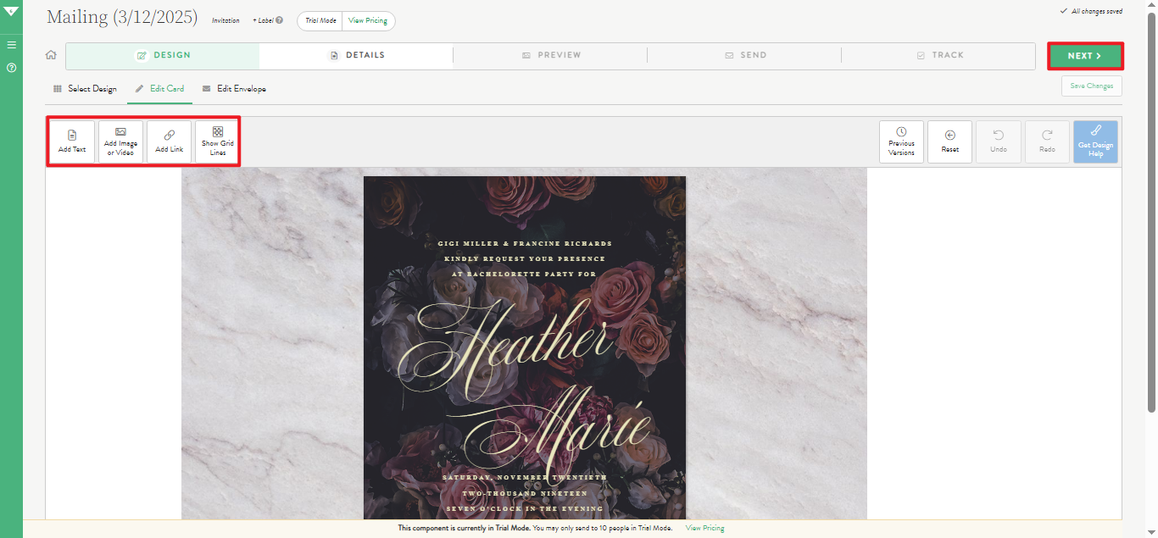This screenshot has height=538, width=1158.
Task: Click the Mailing (3/12/2025) title
Action: [122, 18]
